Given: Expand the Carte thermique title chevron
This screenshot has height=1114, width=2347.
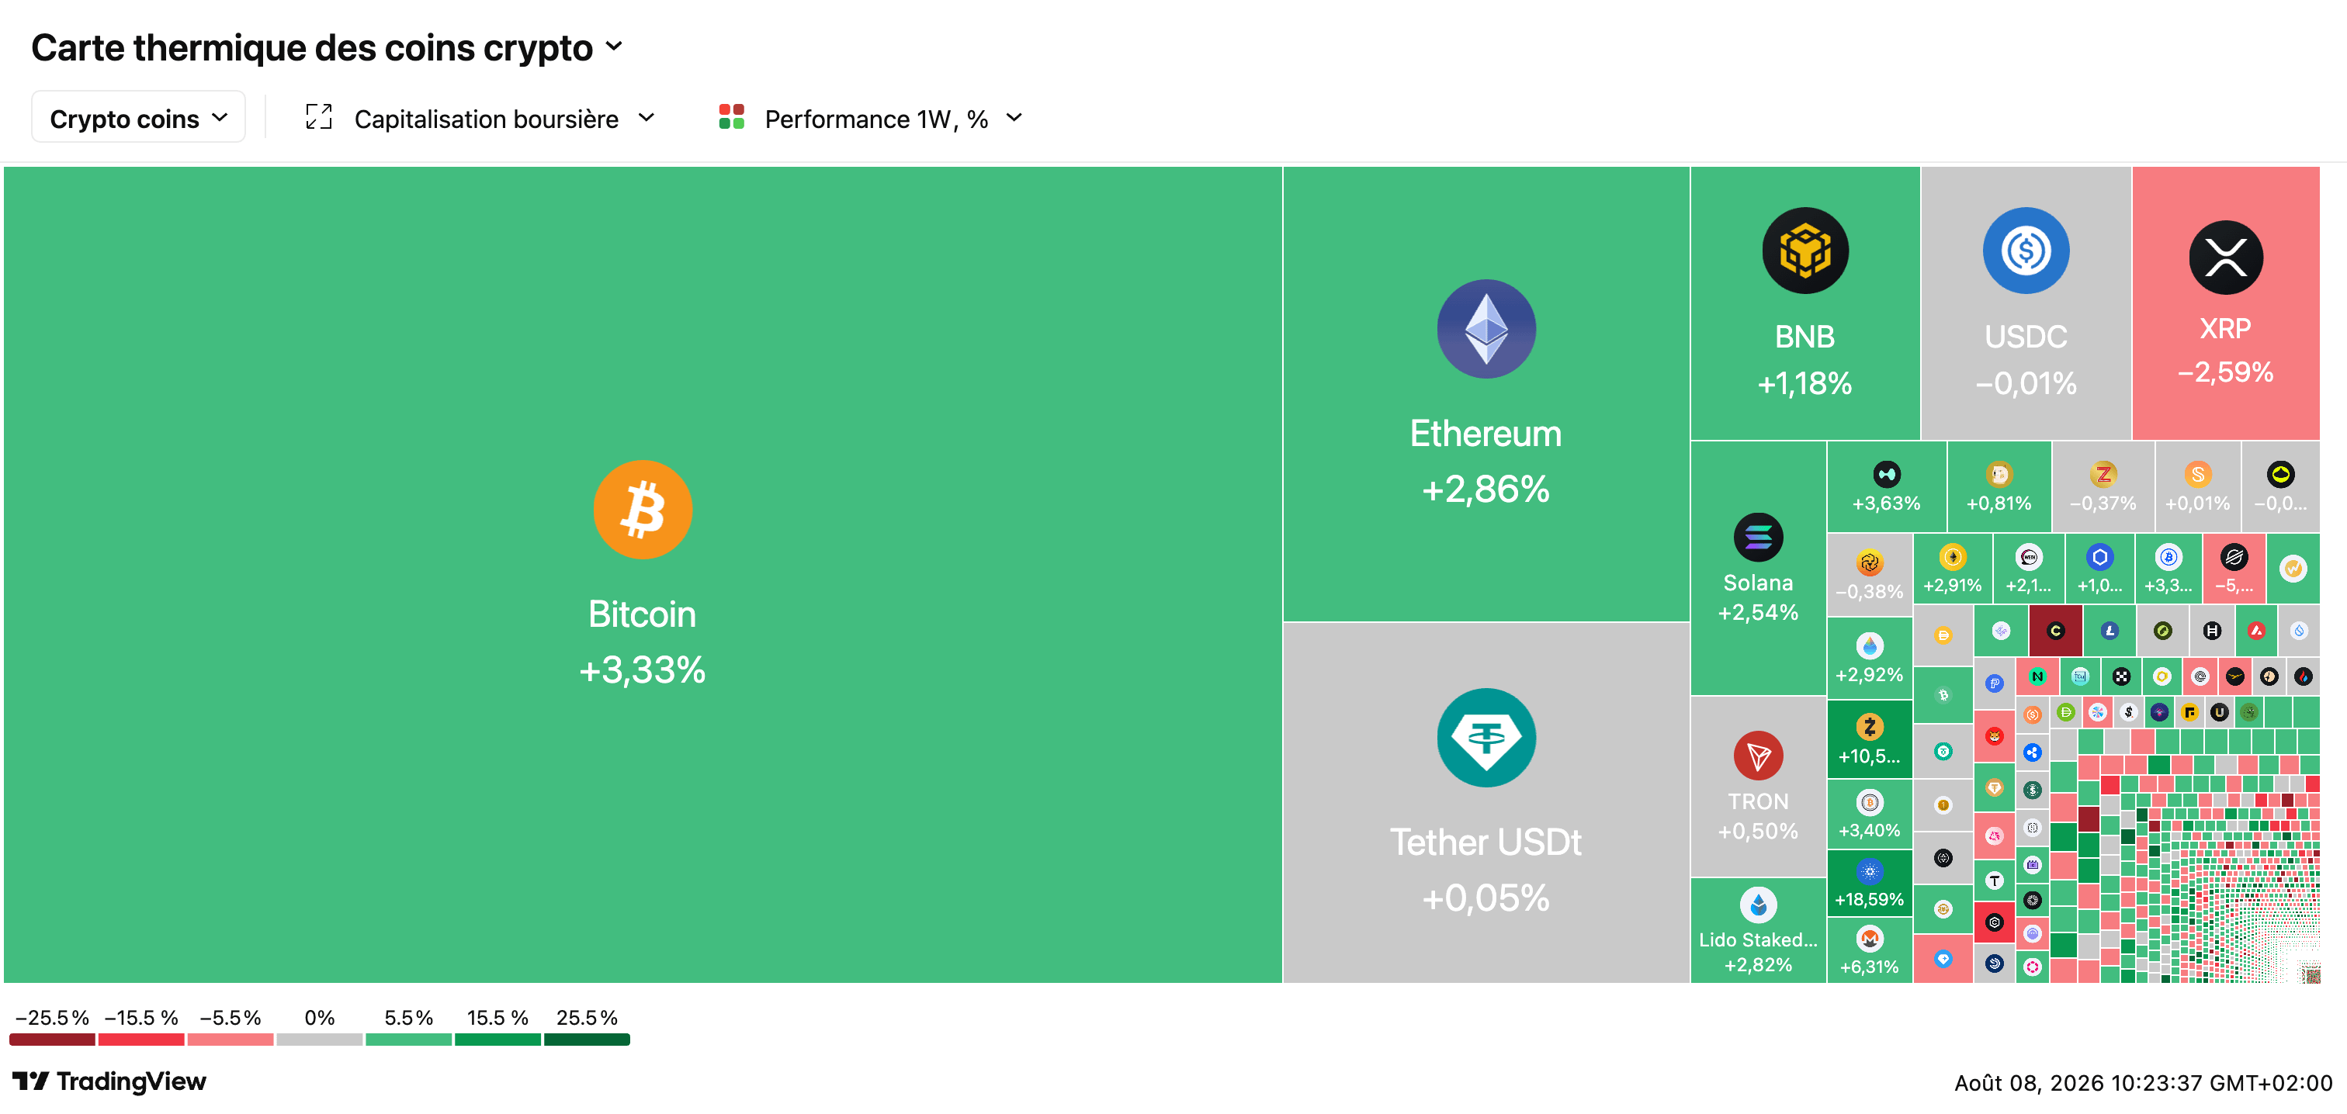Looking at the screenshot, I should pyautogui.click(x=614, y=47).
